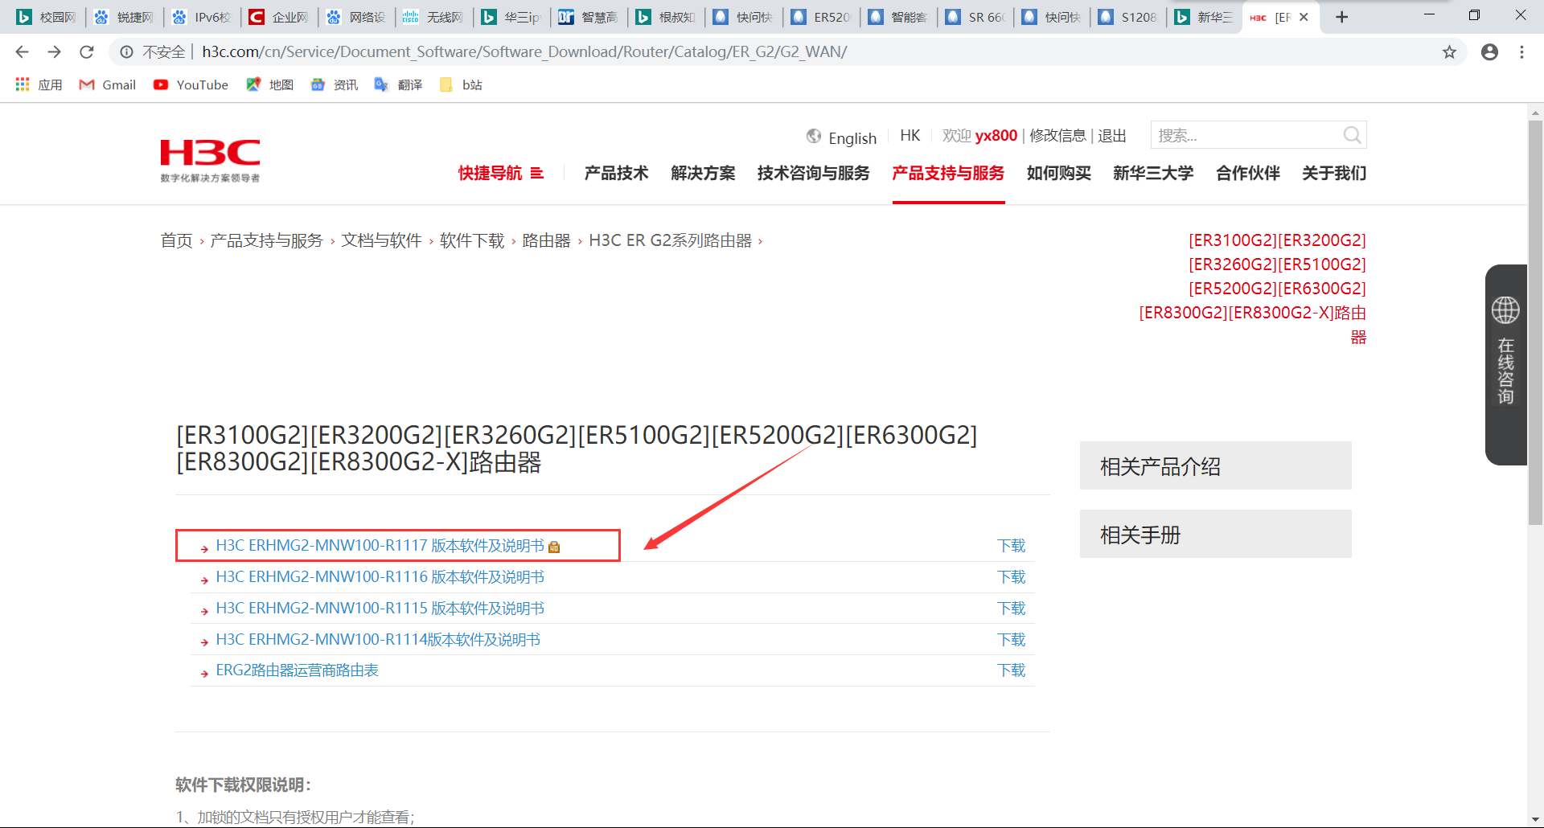1544x828 pixels.
Task: Open the 如何购买 menu
Action: point(1058,173)
